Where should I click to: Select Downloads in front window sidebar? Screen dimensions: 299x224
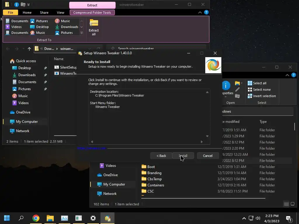tap(24, 75)
